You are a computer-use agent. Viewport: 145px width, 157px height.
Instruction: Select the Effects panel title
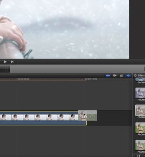[x=141, y=75]
